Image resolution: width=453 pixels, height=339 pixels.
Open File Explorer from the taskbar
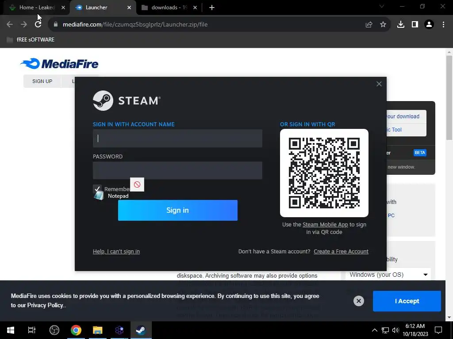[x=98, y=330]
